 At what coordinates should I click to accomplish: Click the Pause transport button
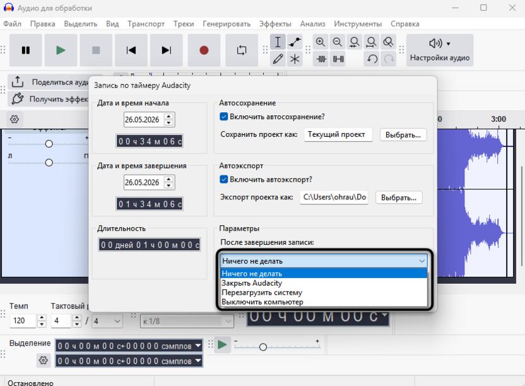[x=26, y=50]
